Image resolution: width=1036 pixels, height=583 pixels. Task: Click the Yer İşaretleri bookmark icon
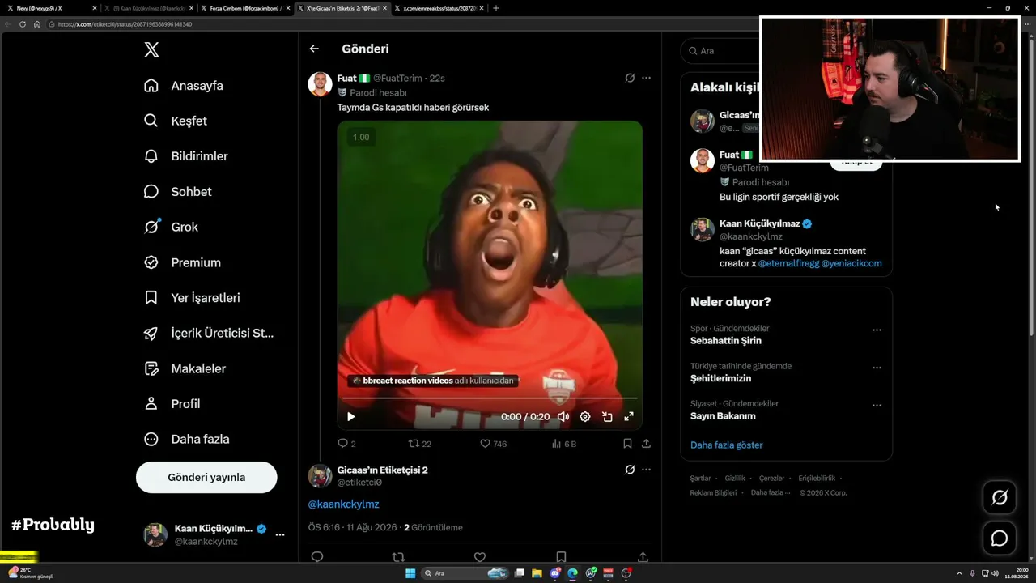click(x=151, y=298)
